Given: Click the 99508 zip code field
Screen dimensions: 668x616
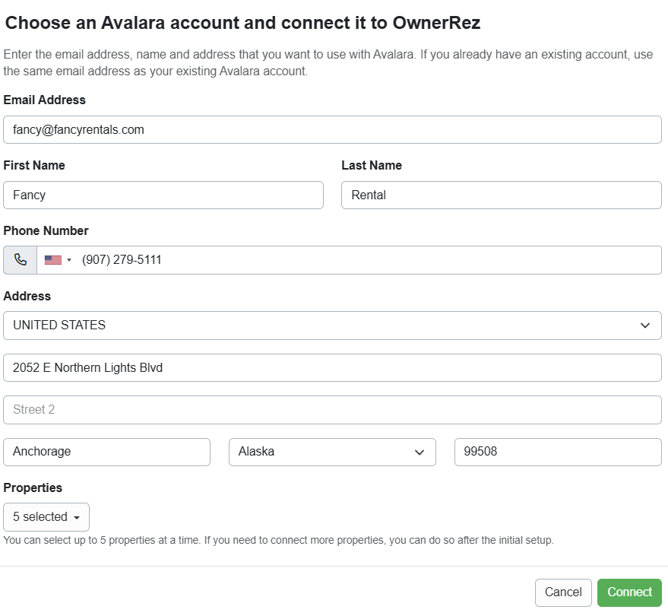Looking at the screenshot, I should pyautogui.click(x=558, y=452).
